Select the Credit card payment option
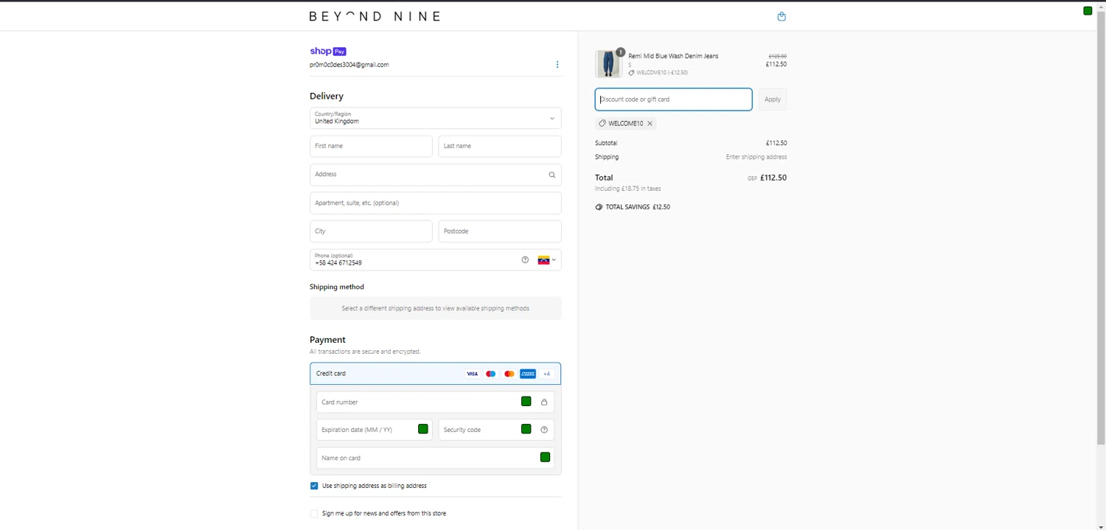This screenshot has width=1106, height=530. tap(435, 374)
